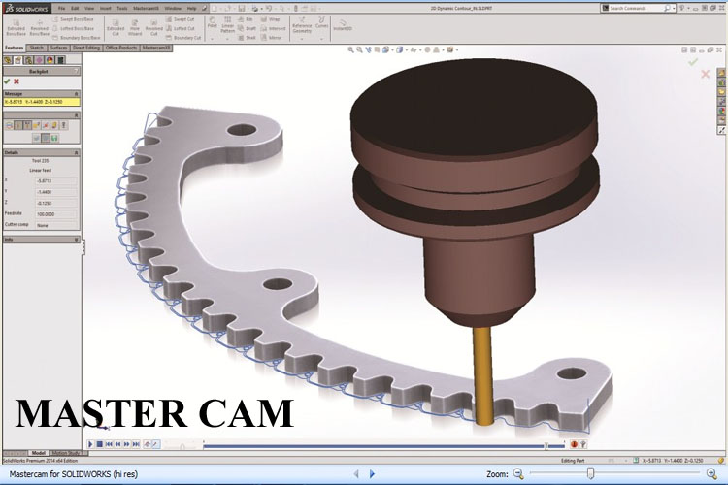Open the Edit menu
This screenshot has width=728, height=485.
click(x=75, y=9)
